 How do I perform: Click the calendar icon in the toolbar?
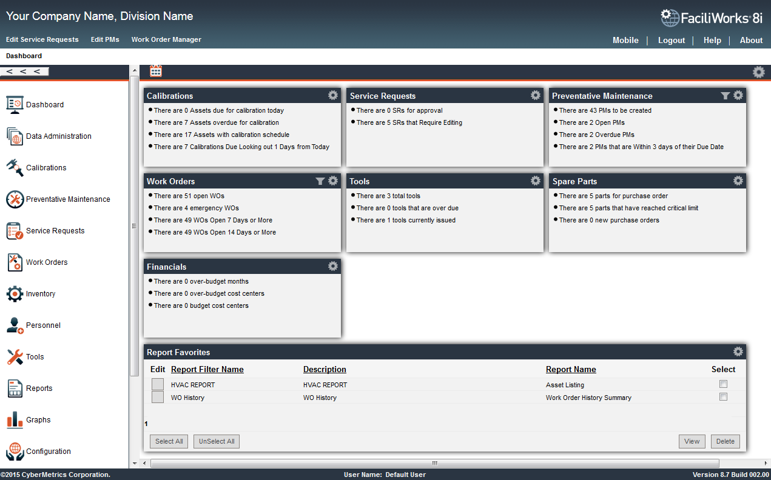point(155,71)
